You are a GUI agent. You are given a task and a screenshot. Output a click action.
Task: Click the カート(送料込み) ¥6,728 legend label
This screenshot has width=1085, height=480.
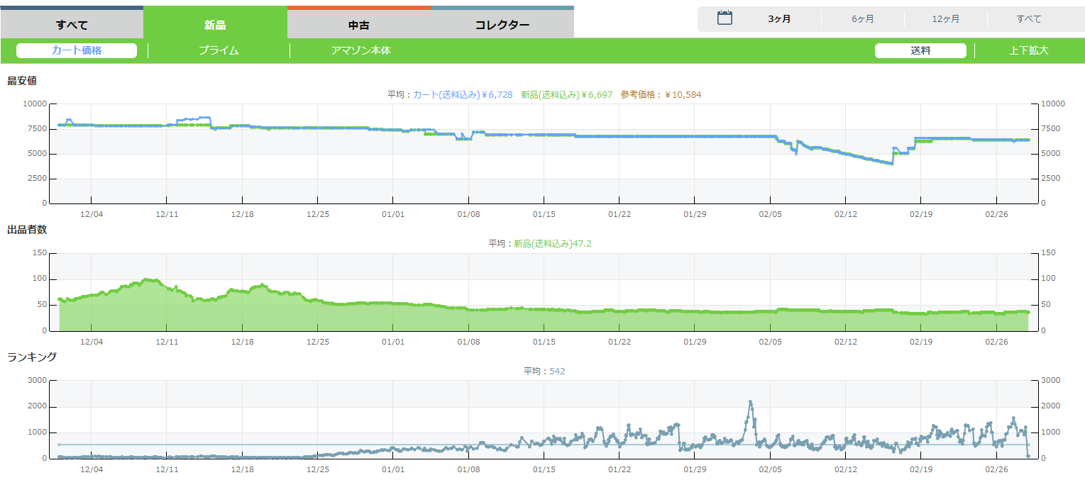click(463, 94)
